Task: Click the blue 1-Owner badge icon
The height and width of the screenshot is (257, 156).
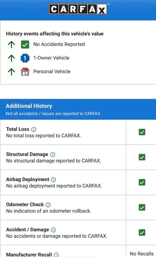Action: click(25, 58)
